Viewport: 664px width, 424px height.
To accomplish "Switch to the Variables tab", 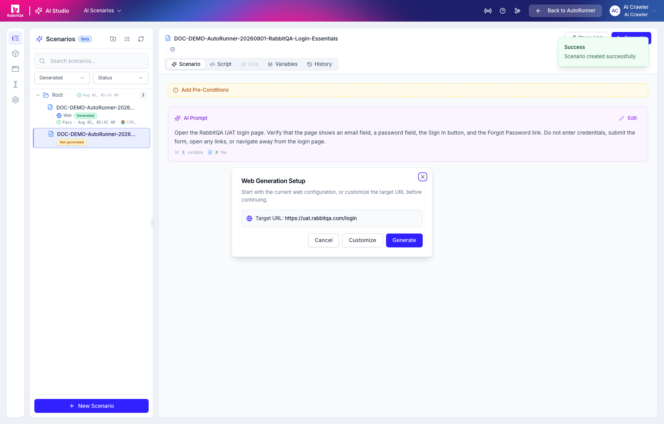I will tap(283, 64).
